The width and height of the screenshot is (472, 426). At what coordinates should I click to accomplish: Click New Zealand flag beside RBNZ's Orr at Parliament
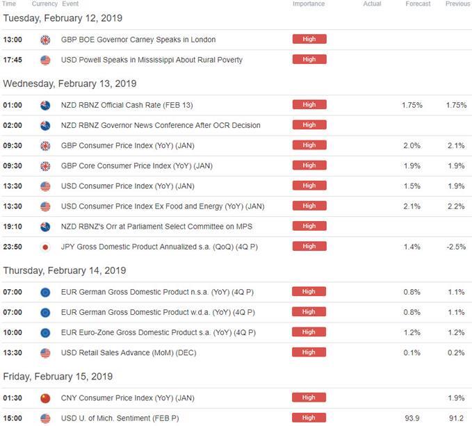click(46, 226)
